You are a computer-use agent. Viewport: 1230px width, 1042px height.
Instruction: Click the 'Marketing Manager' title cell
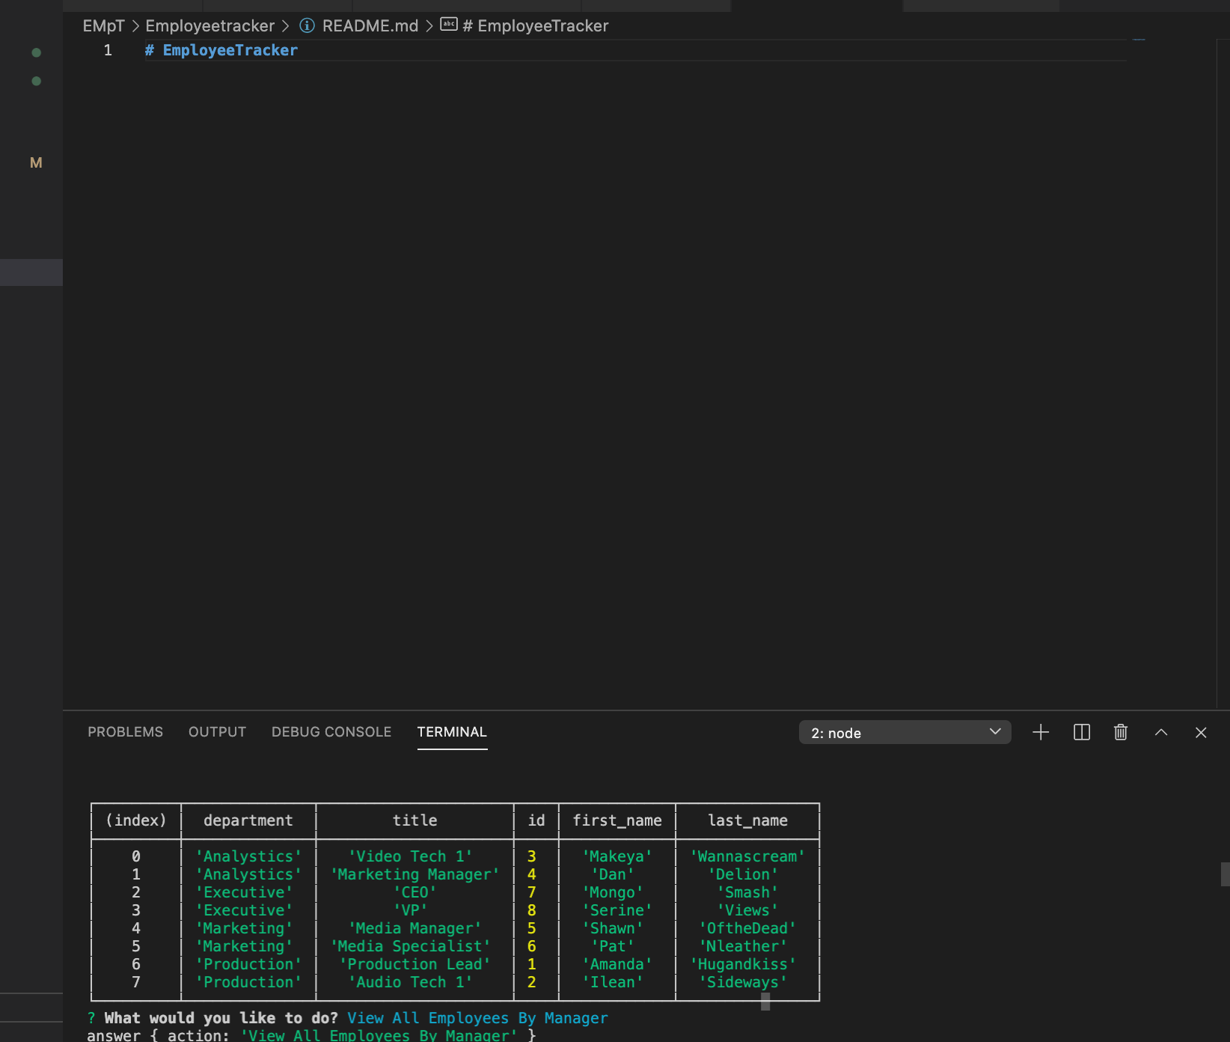coord(415,874)
